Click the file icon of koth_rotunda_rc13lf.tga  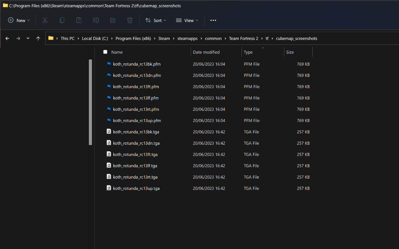pos(109,165)
